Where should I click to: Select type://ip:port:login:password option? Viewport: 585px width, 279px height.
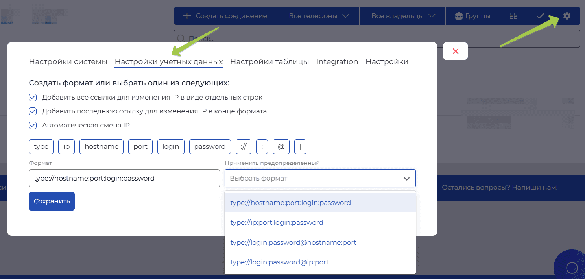(x=320, y=222)
